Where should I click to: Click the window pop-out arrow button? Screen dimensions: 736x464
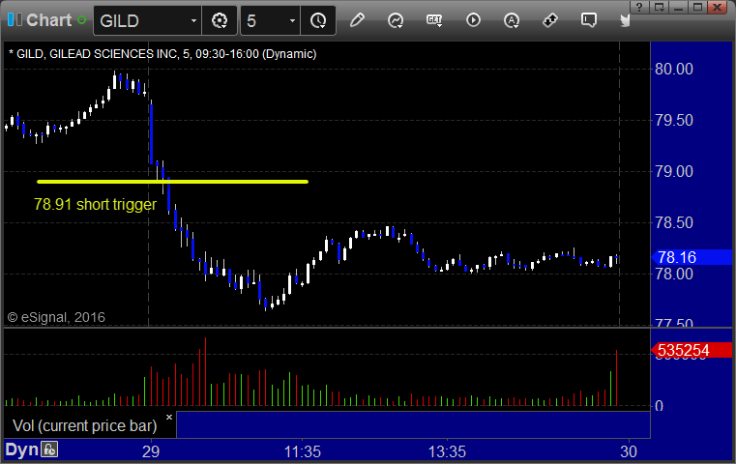coord(659,7)
